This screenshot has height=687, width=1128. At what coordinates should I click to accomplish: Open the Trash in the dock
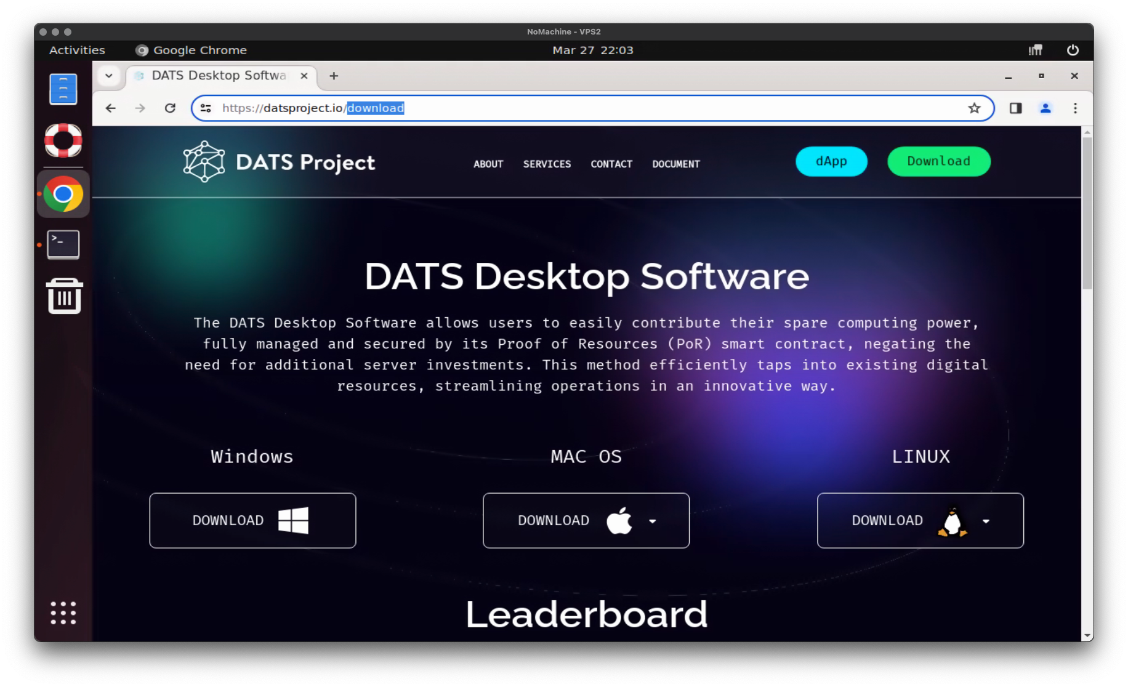[x=64, y=296]
